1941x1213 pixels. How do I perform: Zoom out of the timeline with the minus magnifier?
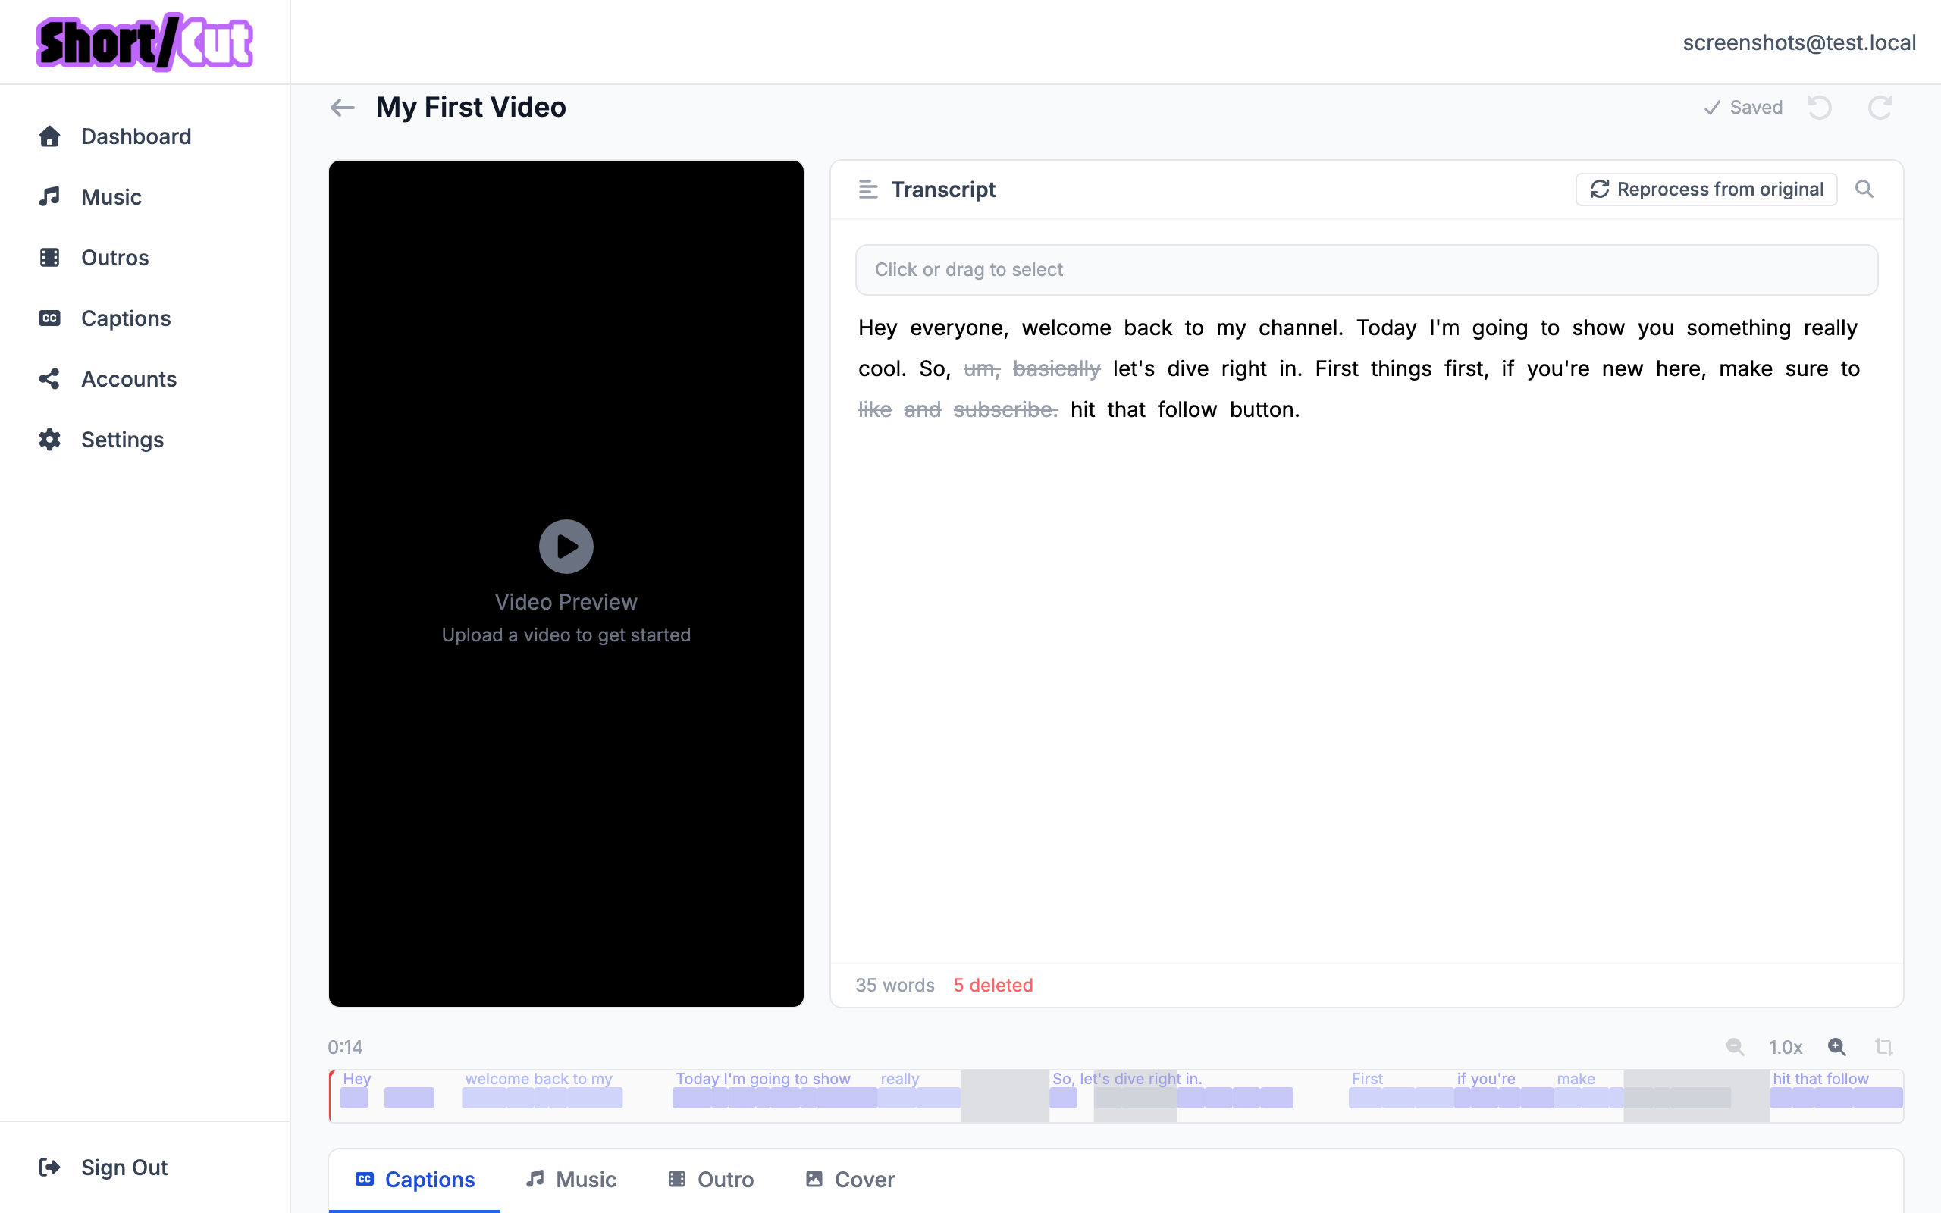(1735, 1047)
